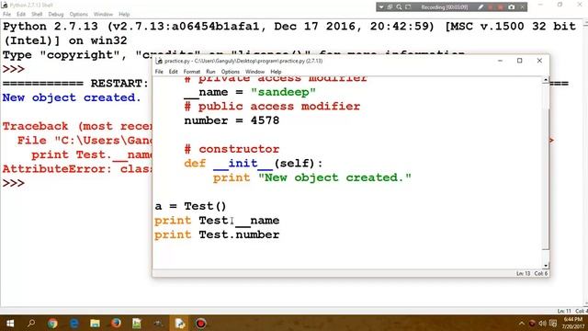
Task: Show hidden system tray icons
Action: [521, 324]
